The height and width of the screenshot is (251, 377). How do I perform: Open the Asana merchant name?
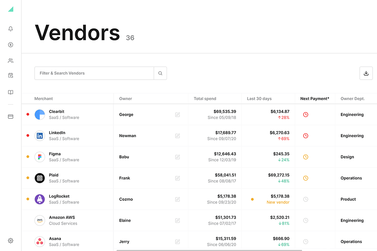tap(55, 238)
